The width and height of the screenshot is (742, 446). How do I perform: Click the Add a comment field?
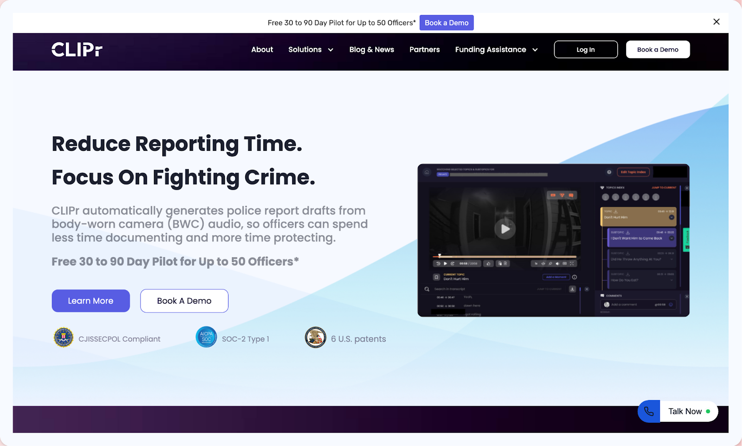tap(638, 304)
